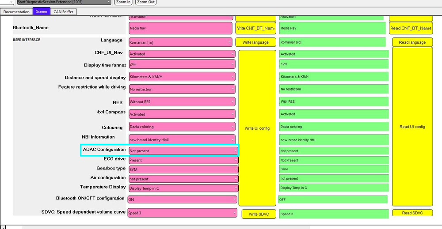Screen dimensions: 442x229
Task: Click the Zoom Out button
Action: [145, 2]
